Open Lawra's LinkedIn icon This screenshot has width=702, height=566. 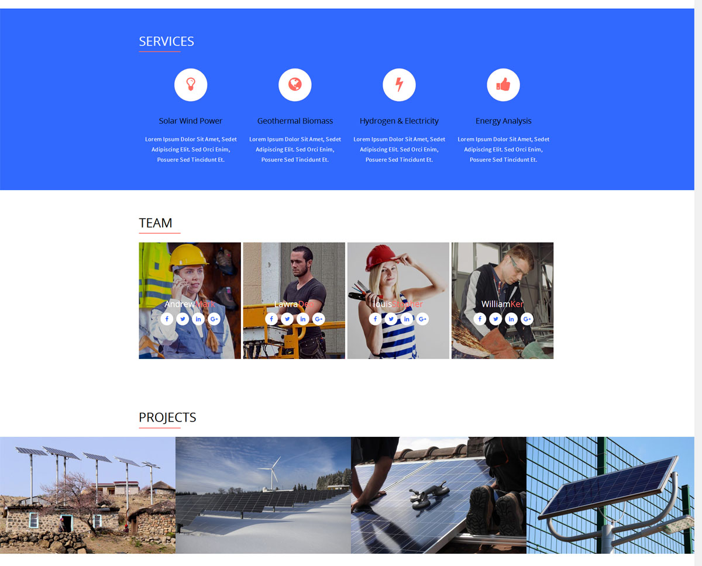[302, 319]
